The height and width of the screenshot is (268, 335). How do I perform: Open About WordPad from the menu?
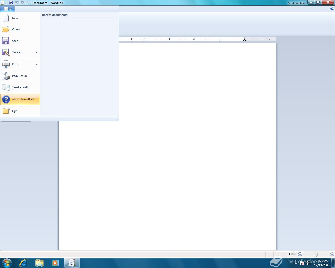(x=20, y=99)
